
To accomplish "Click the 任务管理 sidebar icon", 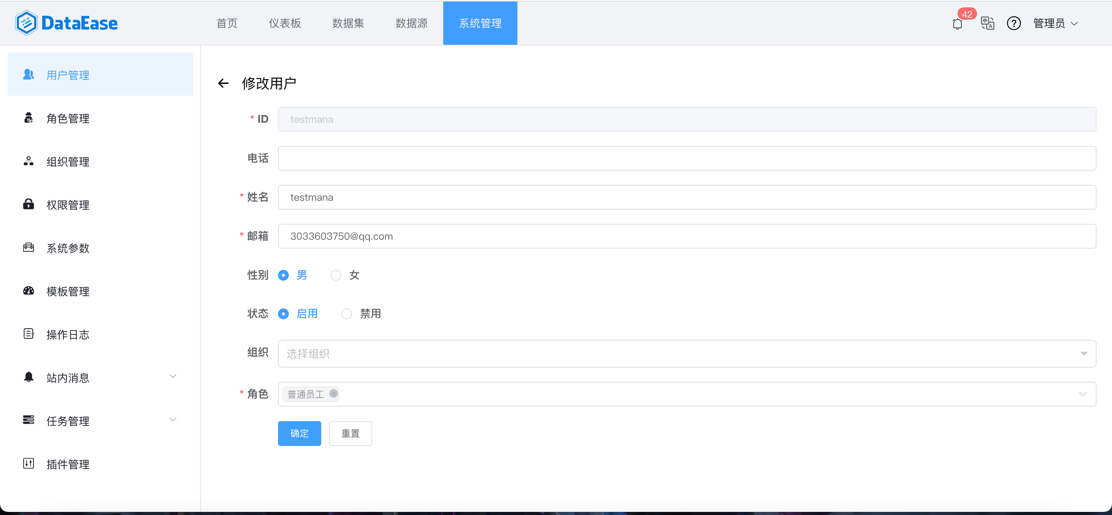I will 29,420.
